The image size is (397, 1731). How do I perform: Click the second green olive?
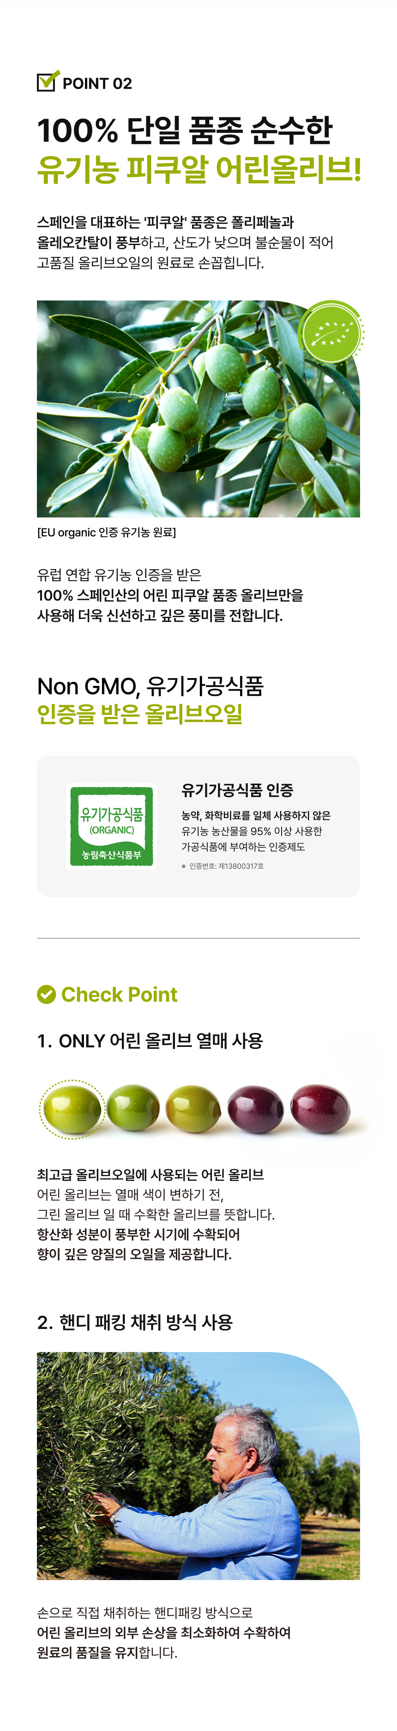(x=133, y=1107)
